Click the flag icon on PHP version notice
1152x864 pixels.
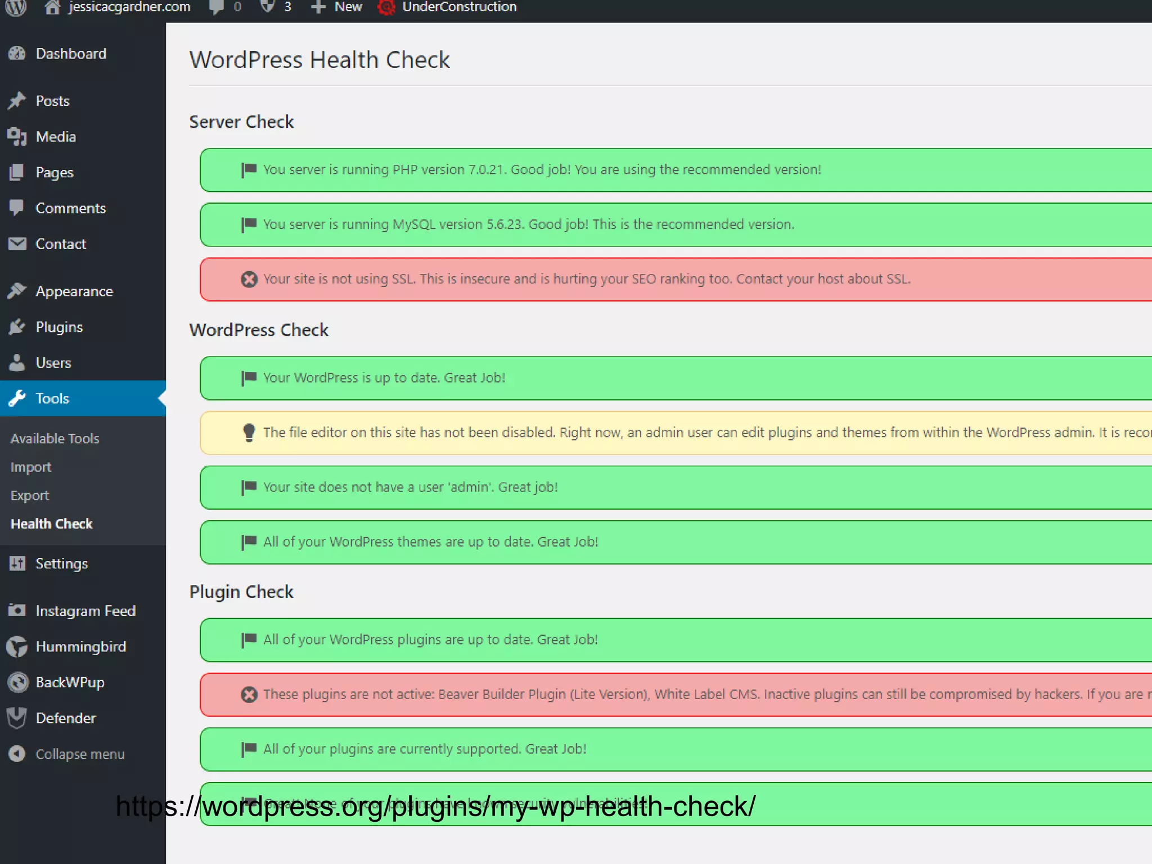249,170
